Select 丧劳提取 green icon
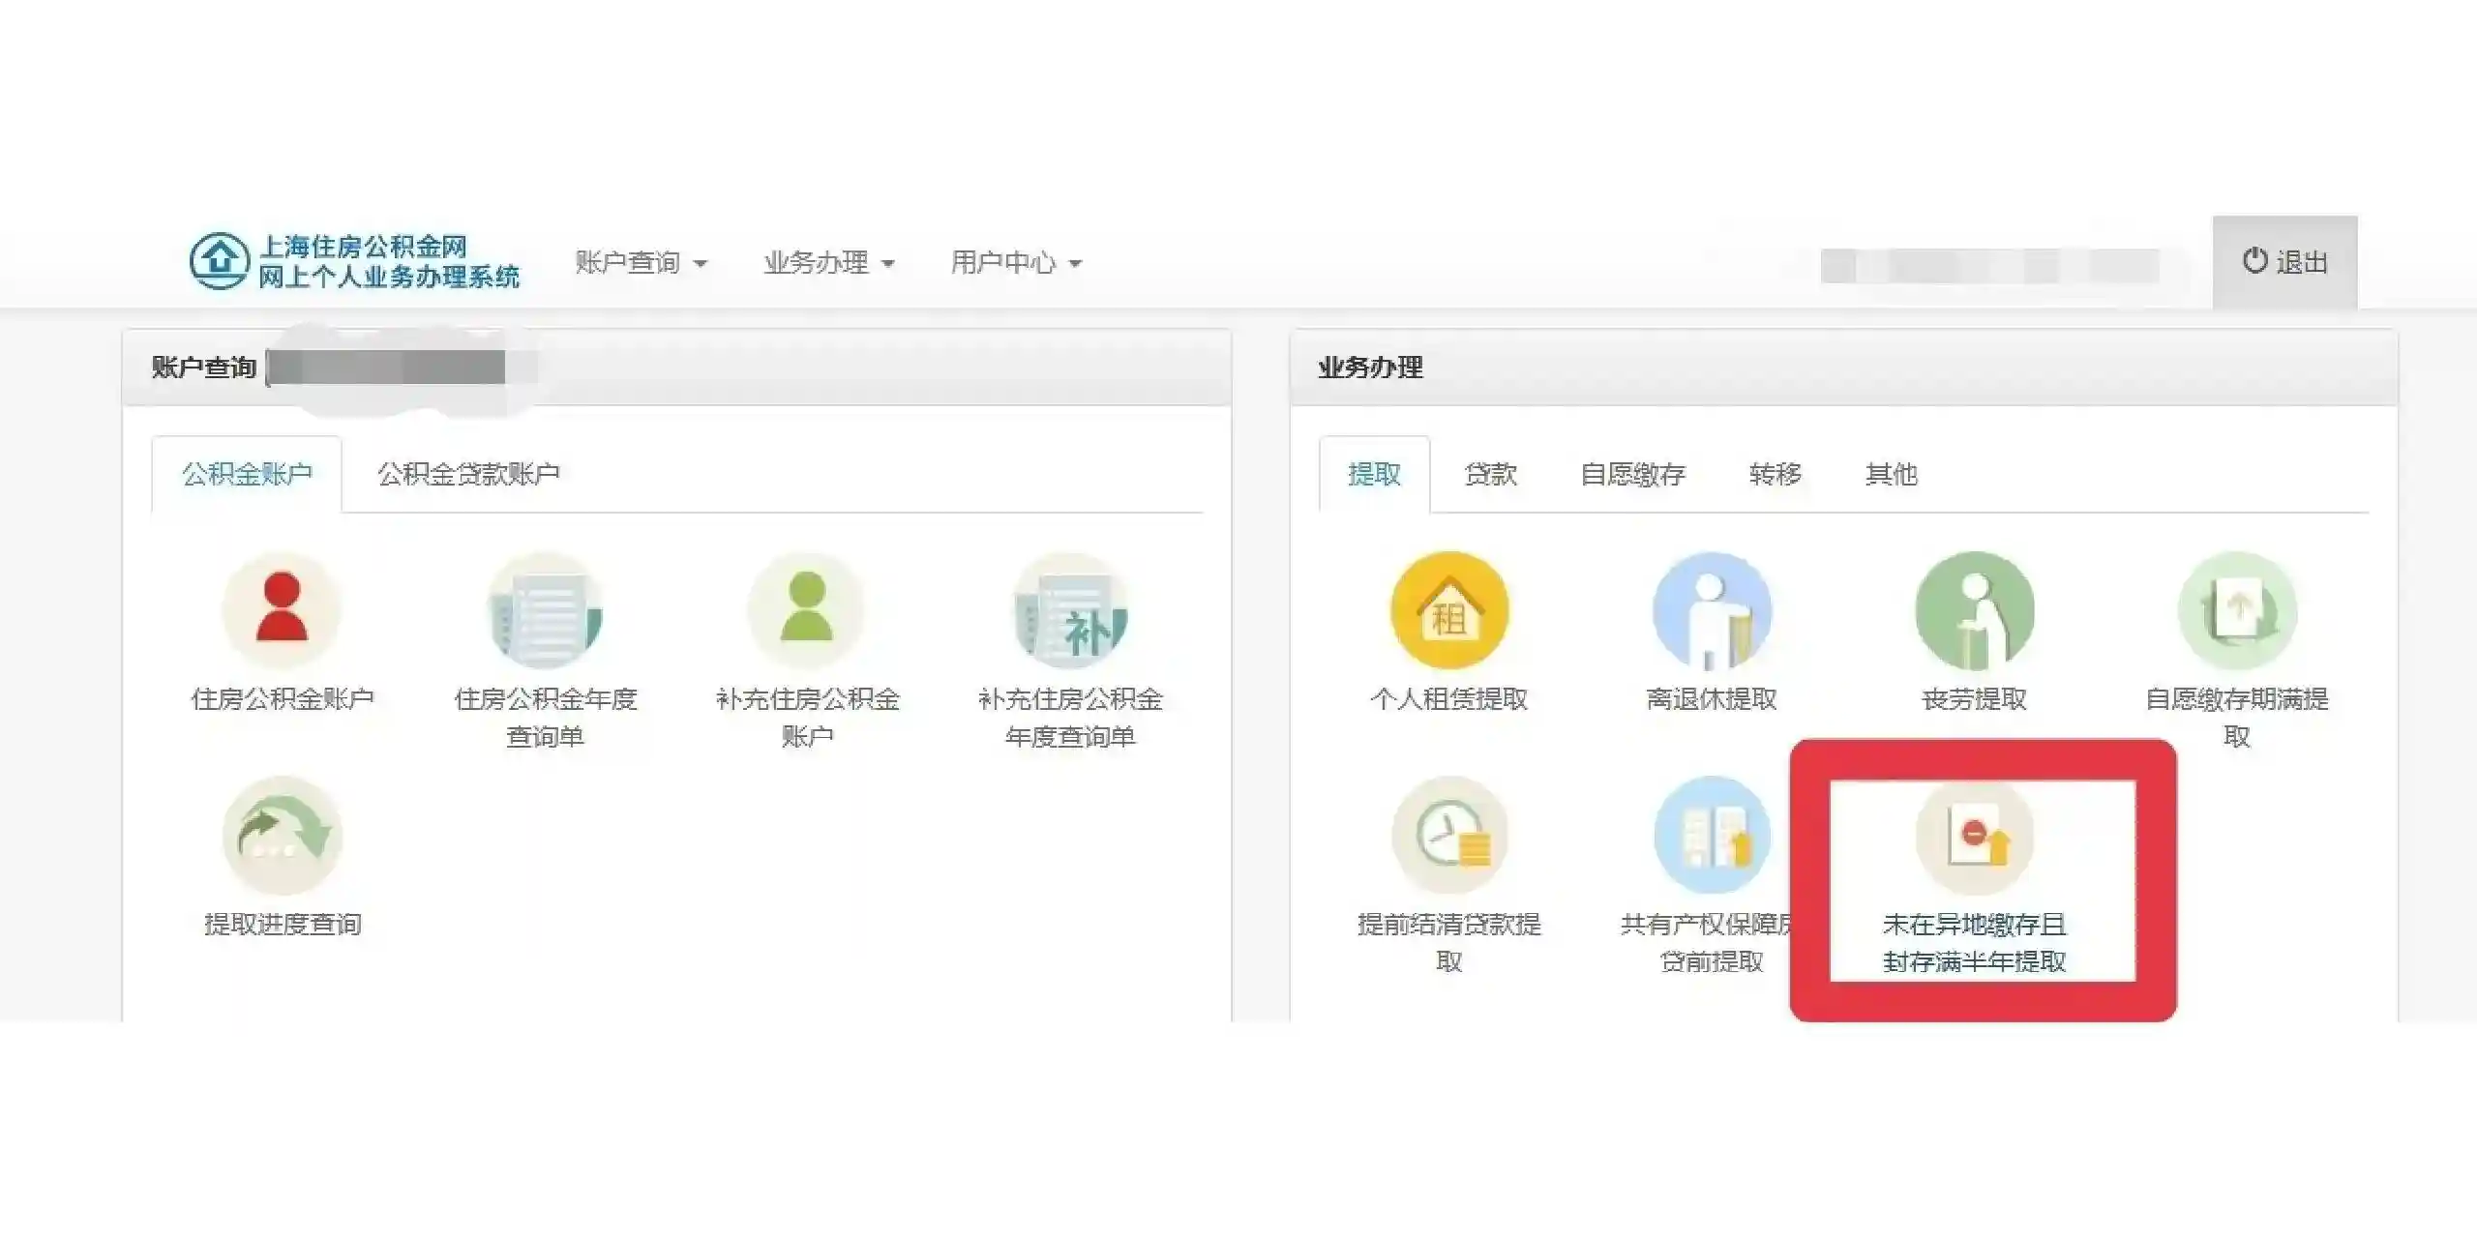The height and width of the screenshot is (1238, 2477). click(x=1974, y=610)
